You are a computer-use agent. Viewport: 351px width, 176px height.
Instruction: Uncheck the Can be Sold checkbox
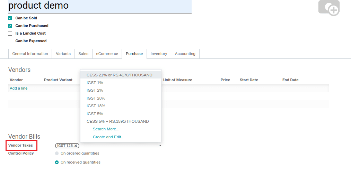pos(10,18)
